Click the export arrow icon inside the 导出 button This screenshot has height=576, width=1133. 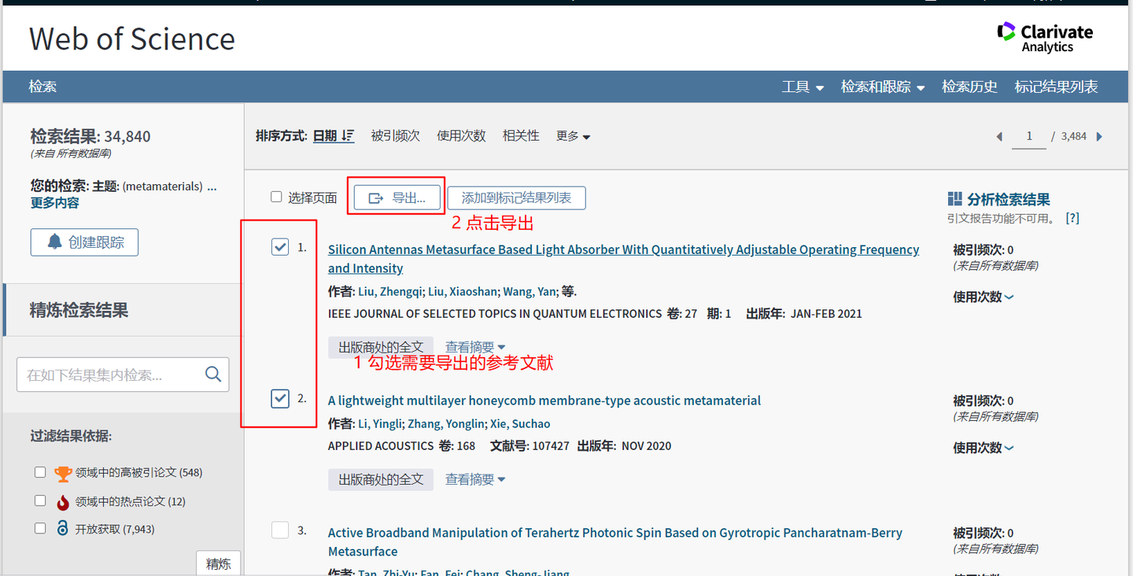(375, 198)
